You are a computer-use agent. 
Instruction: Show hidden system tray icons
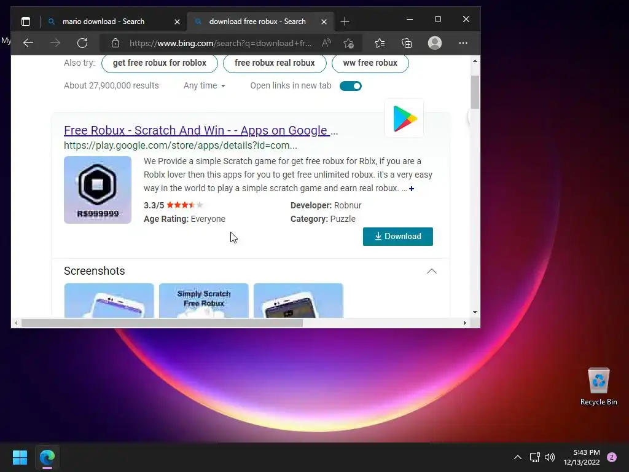[x=518, y=457]
